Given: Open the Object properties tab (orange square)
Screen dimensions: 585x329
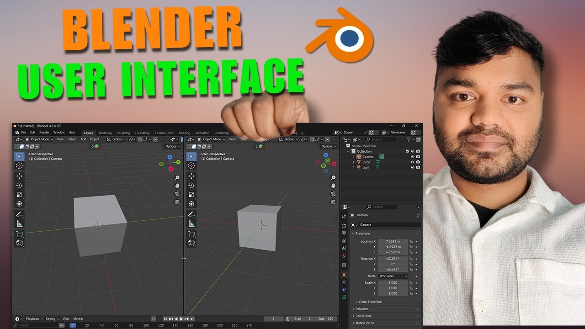Looking at the screenshot, I should (344, 274).
